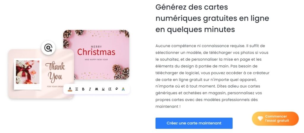Click the red Christmas text on card

click(96, 52)
